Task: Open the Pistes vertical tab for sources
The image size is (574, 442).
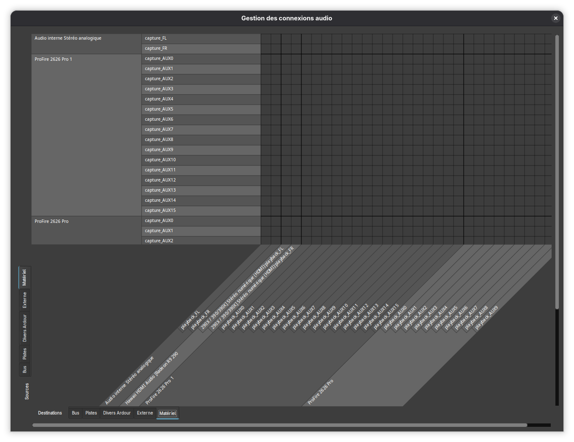Action: [x=25, y=354]
